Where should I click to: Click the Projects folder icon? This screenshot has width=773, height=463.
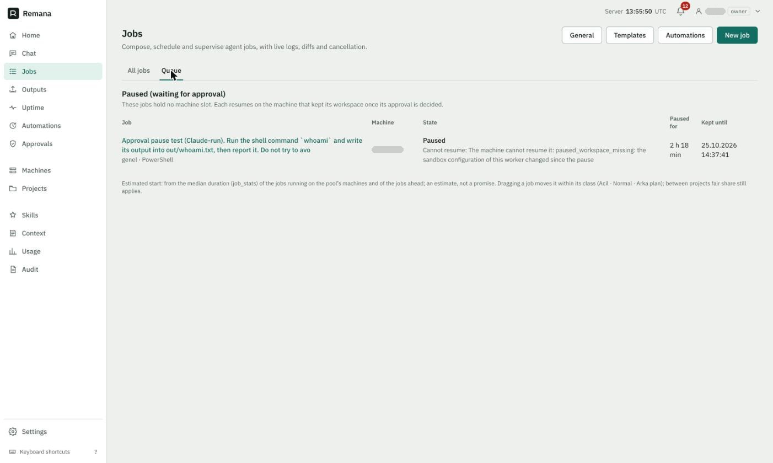[x=13, y=189]
